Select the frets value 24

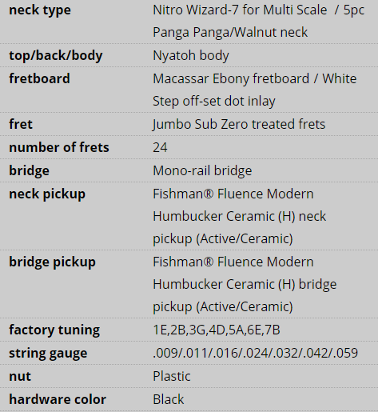pos(160,147)
